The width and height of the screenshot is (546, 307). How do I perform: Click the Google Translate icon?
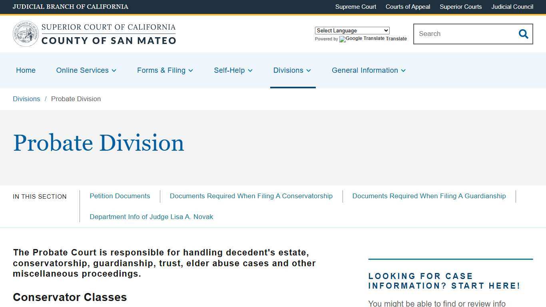coord(342,39)
